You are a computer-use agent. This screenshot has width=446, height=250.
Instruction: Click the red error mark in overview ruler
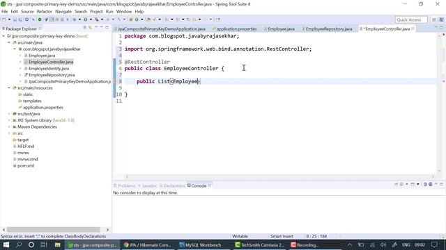(443, 81)
